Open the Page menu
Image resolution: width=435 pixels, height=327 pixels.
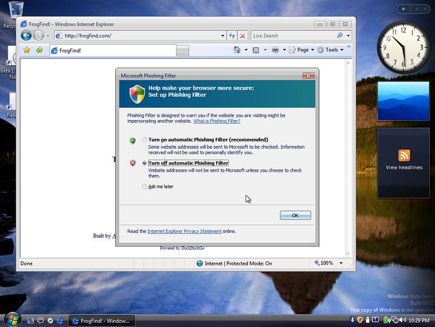point(301,50)
